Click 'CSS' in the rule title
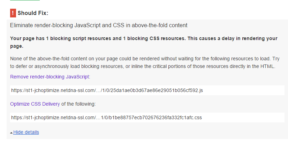The height and width of the screenshot is (145, 288). click(119, 25)
